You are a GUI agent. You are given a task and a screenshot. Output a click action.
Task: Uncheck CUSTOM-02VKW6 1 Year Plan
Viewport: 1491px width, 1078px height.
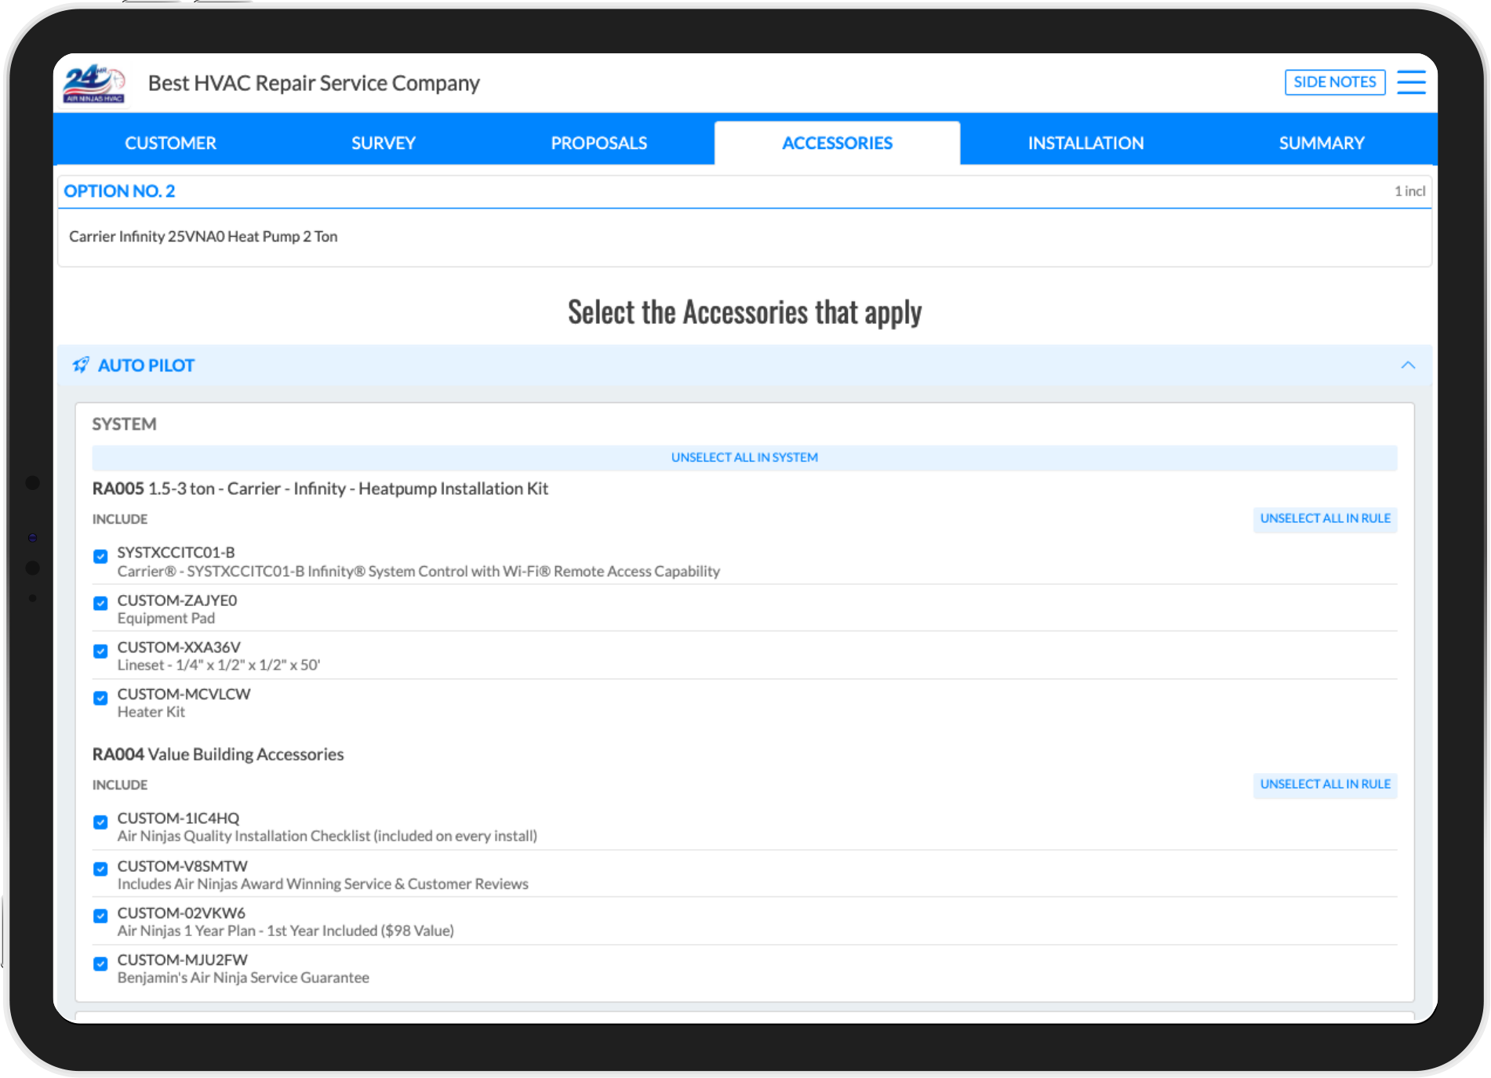pos(100,916)
